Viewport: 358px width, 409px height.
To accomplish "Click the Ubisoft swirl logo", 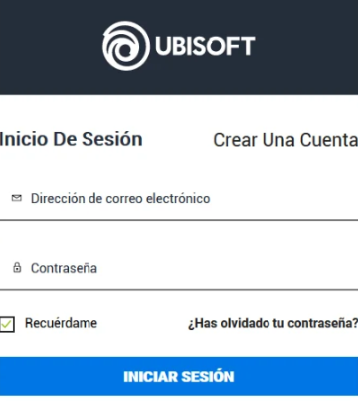I will (126, 46).
